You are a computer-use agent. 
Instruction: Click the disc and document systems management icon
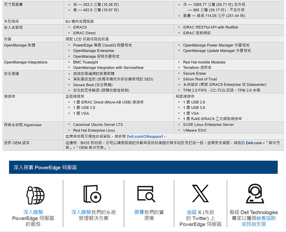[93, 195]
